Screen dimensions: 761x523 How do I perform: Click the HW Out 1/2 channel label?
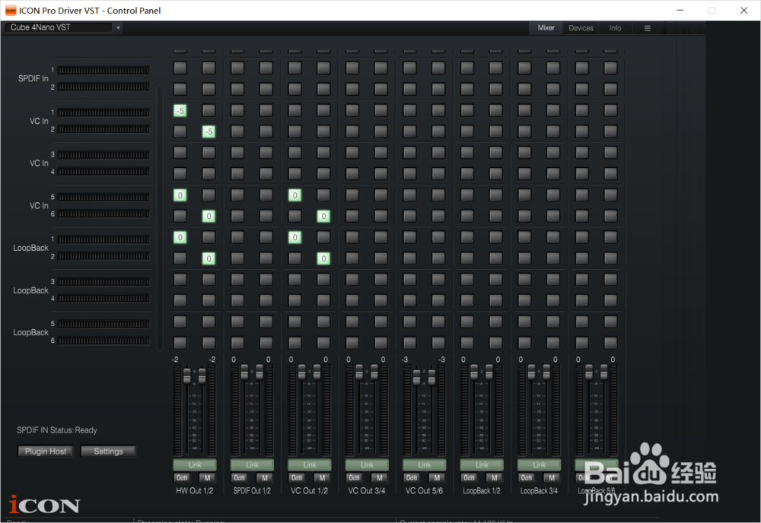195,491
